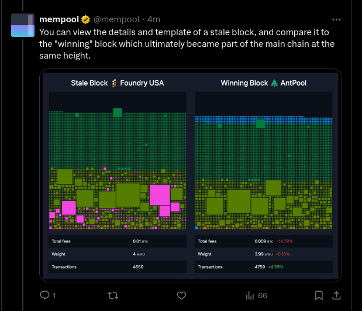The width and height of the screenshot is (362, 311).
Task: Click the 4m post timestamp
Action: coord(153,19)
